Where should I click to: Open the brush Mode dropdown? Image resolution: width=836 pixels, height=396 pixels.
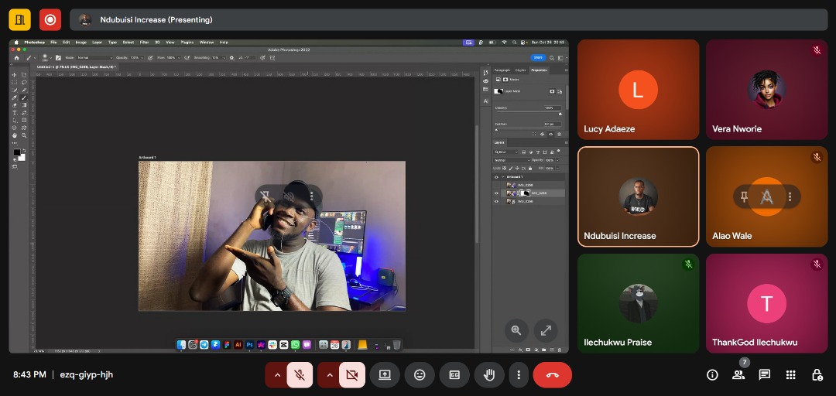[x=95, y=57]
